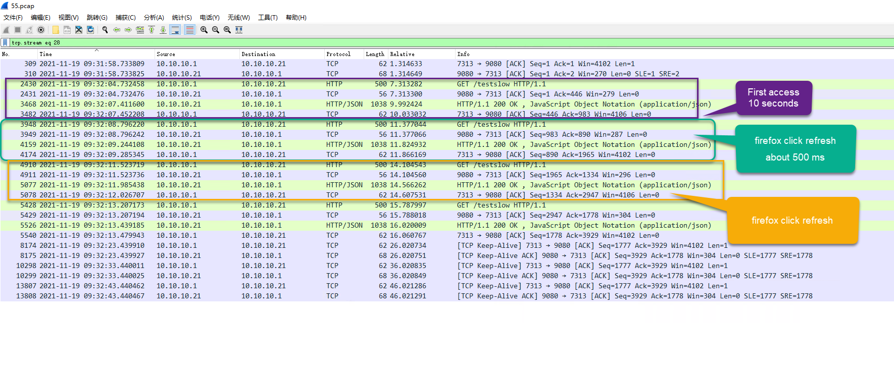Image resolution: width=894 pixels, height=367 pixels.
Task: Jump to the last packet
Action: [163, 30]
